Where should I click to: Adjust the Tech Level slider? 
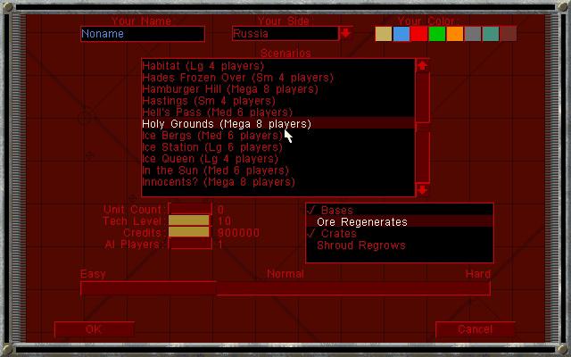tap(190, 220)
